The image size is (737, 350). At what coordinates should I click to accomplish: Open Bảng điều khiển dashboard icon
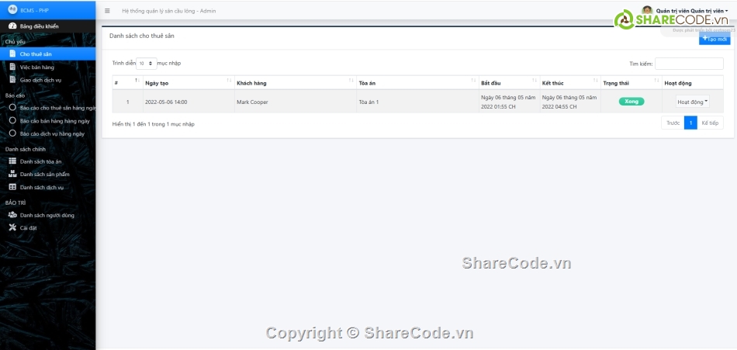tap(12, 26)
